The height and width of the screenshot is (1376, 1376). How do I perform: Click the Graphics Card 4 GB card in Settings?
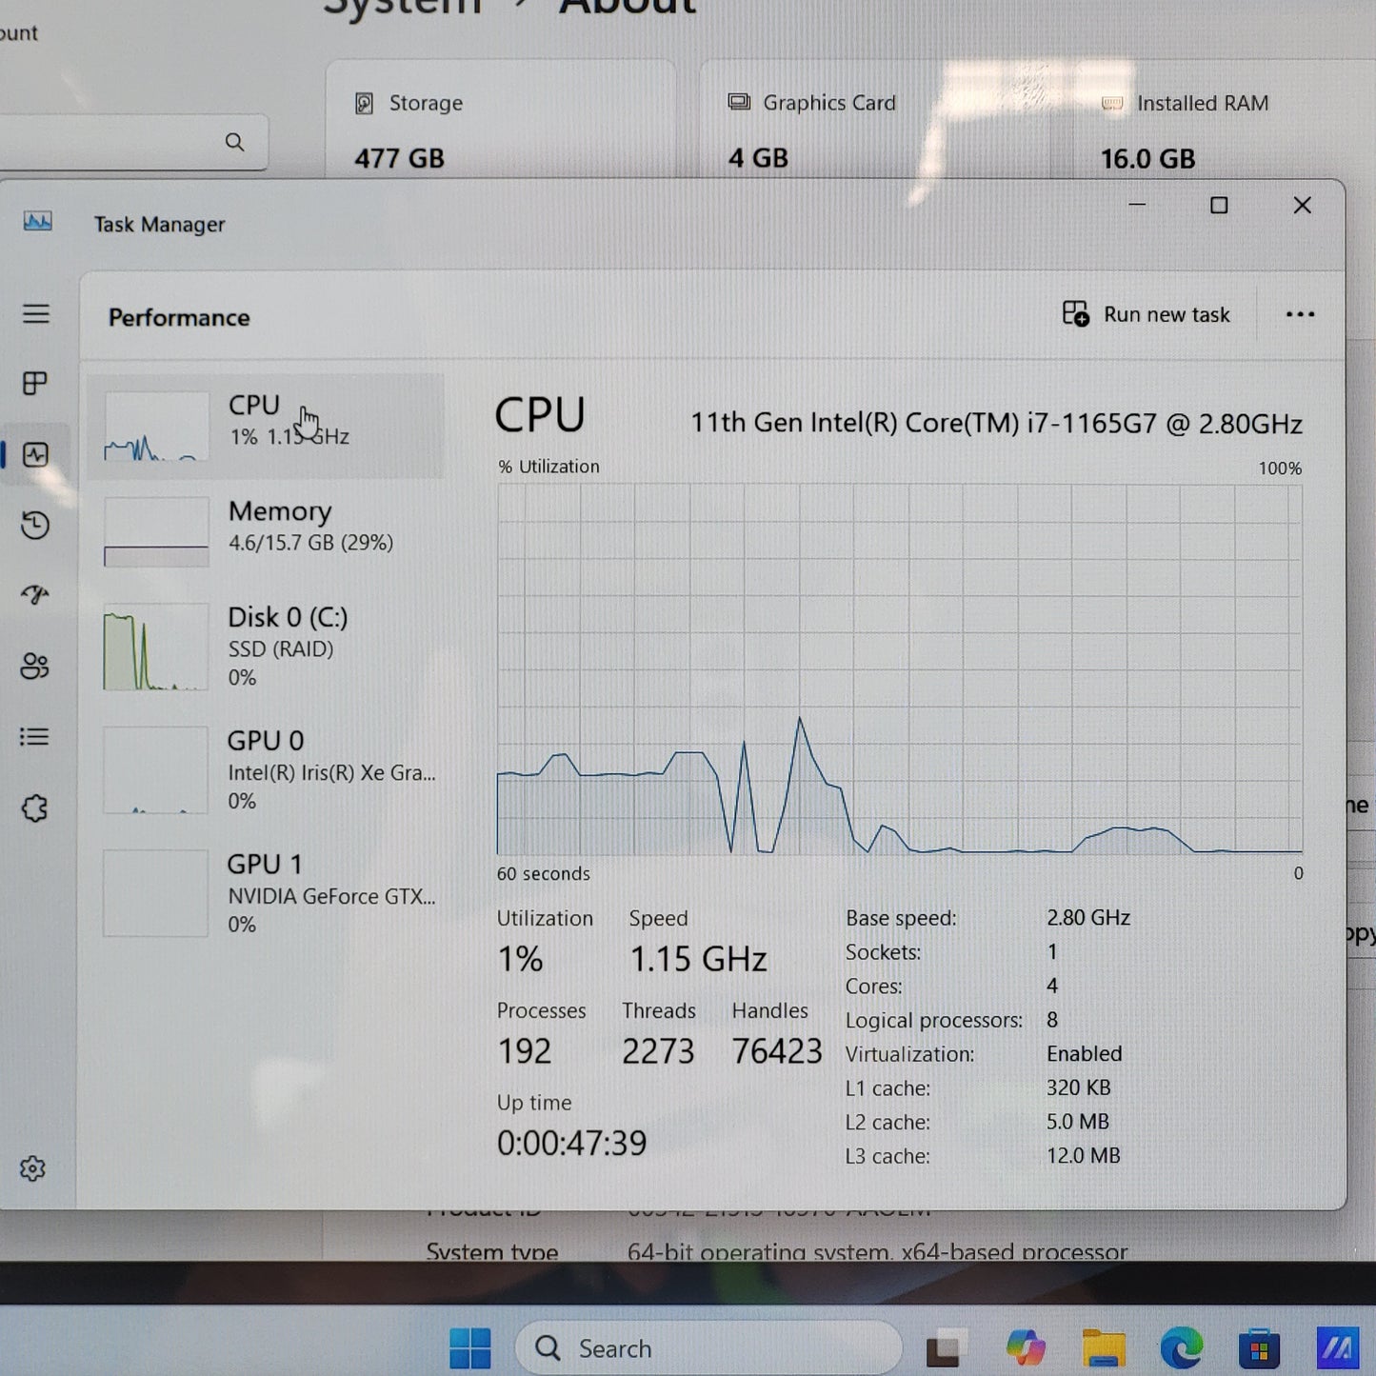(874, 120)
